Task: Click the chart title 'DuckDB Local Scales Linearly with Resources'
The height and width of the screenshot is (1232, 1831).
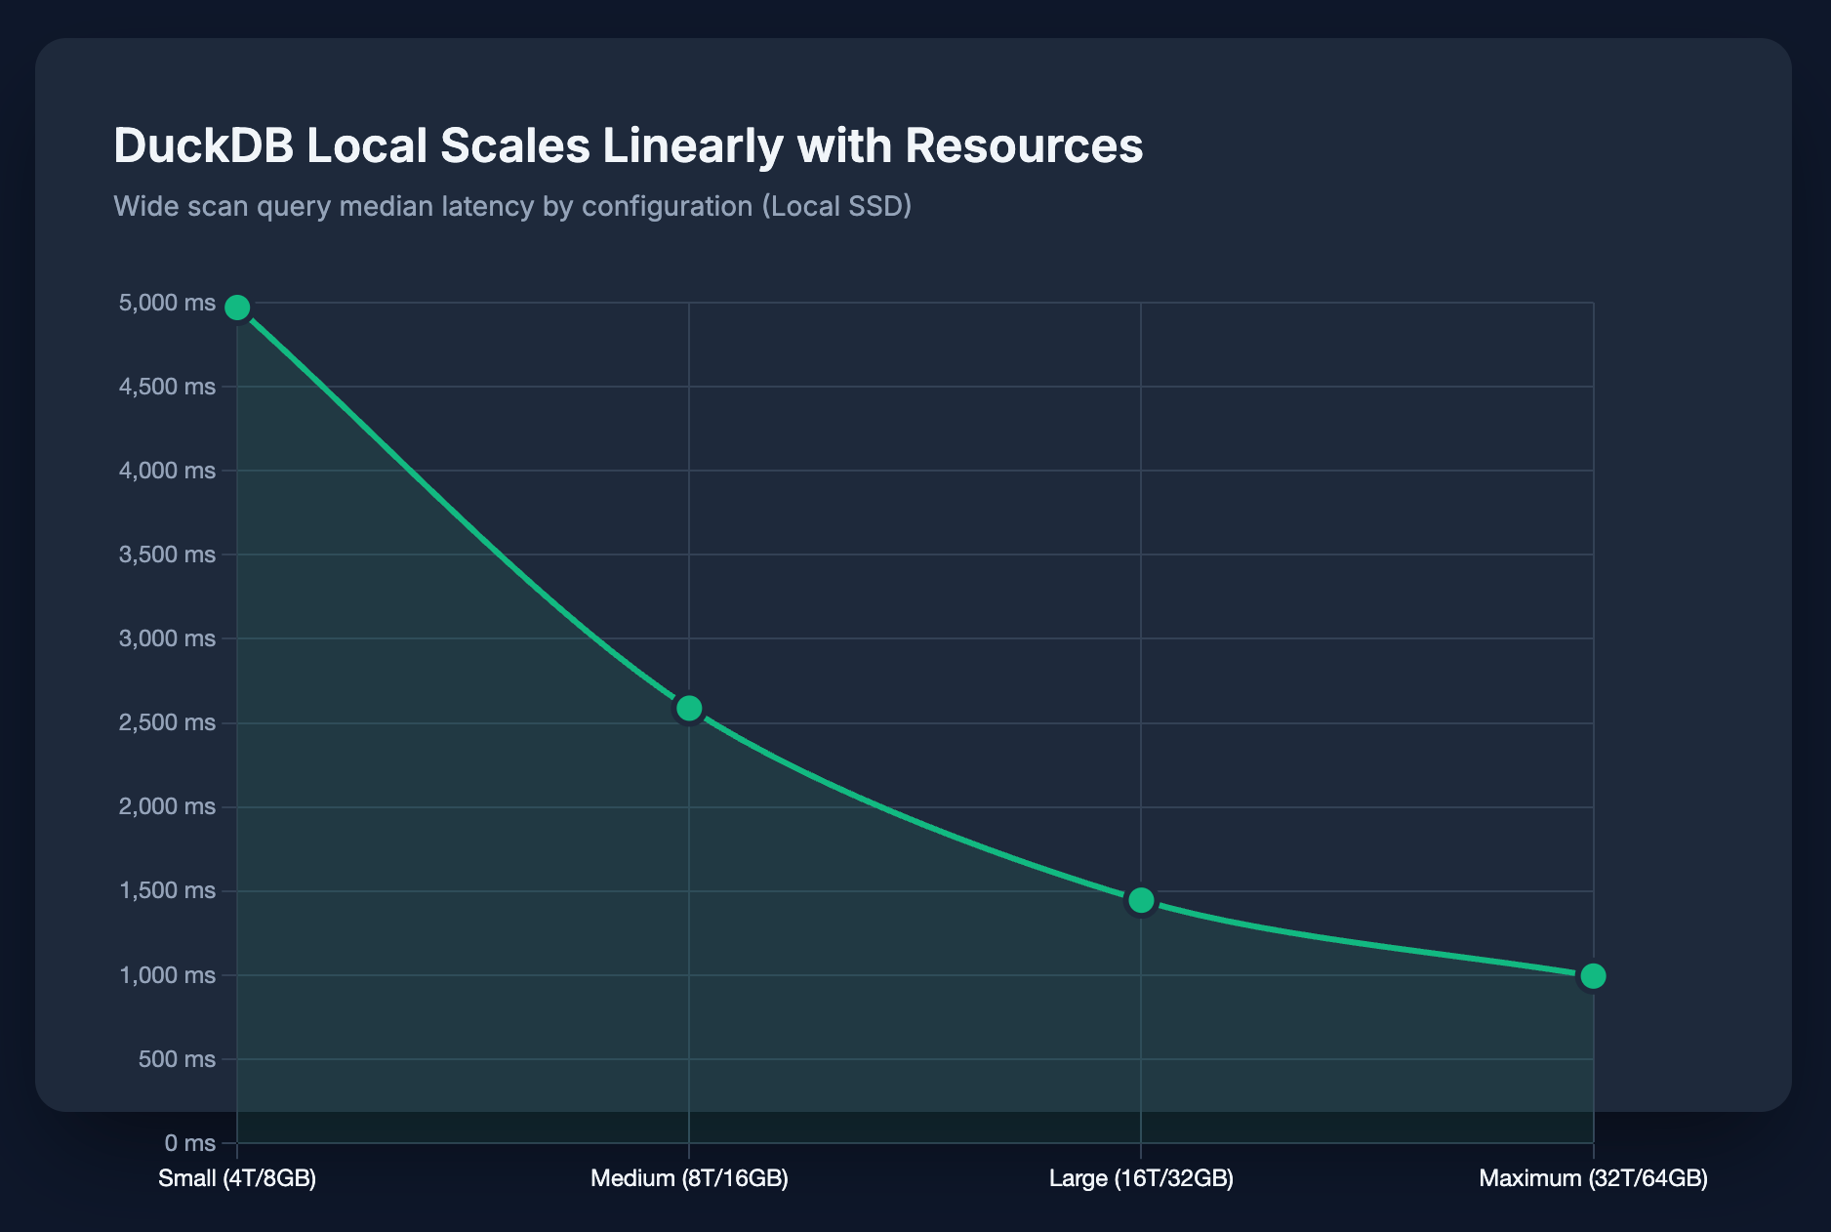Action: [629, 146]
